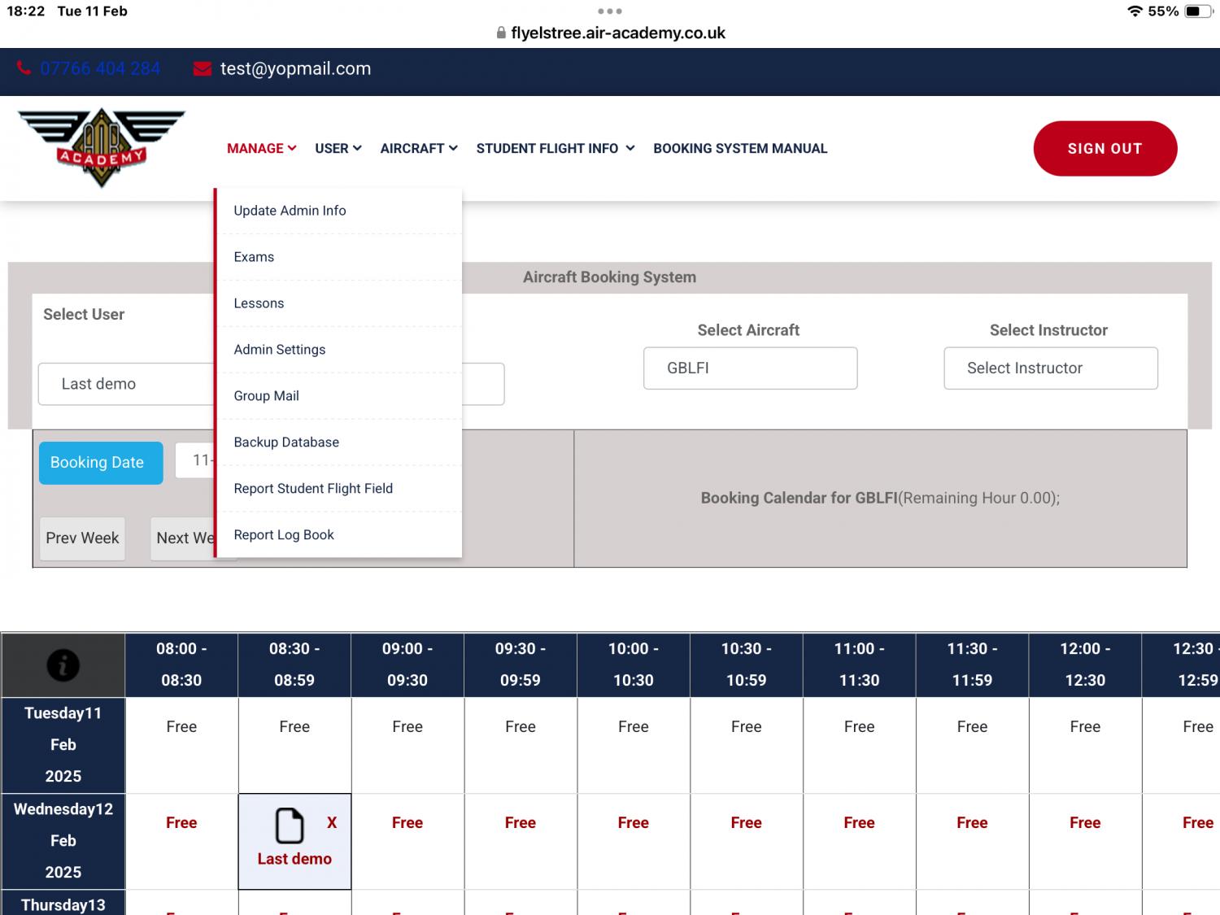Screen dimensions: 1220x915
Task: Cancel the Last demo booking with the X
Action: tap(331, 822)
